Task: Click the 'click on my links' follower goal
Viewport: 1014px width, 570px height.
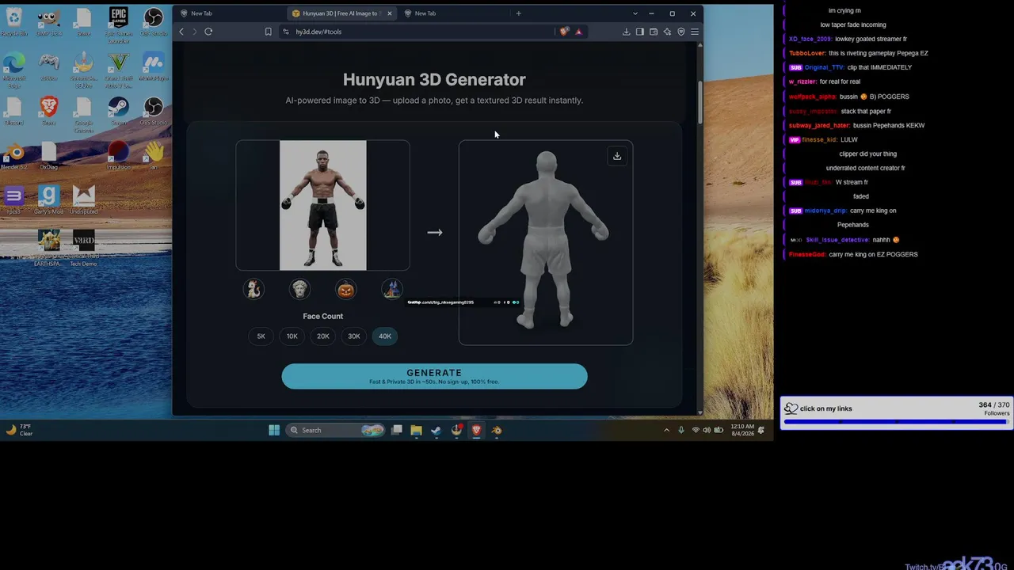Action: click(895, 412)
